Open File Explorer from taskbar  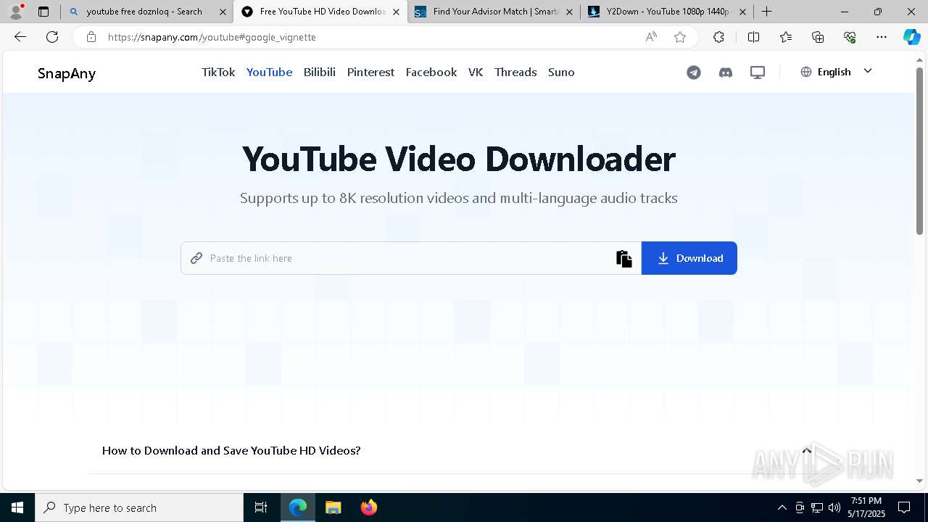(333, 507)
